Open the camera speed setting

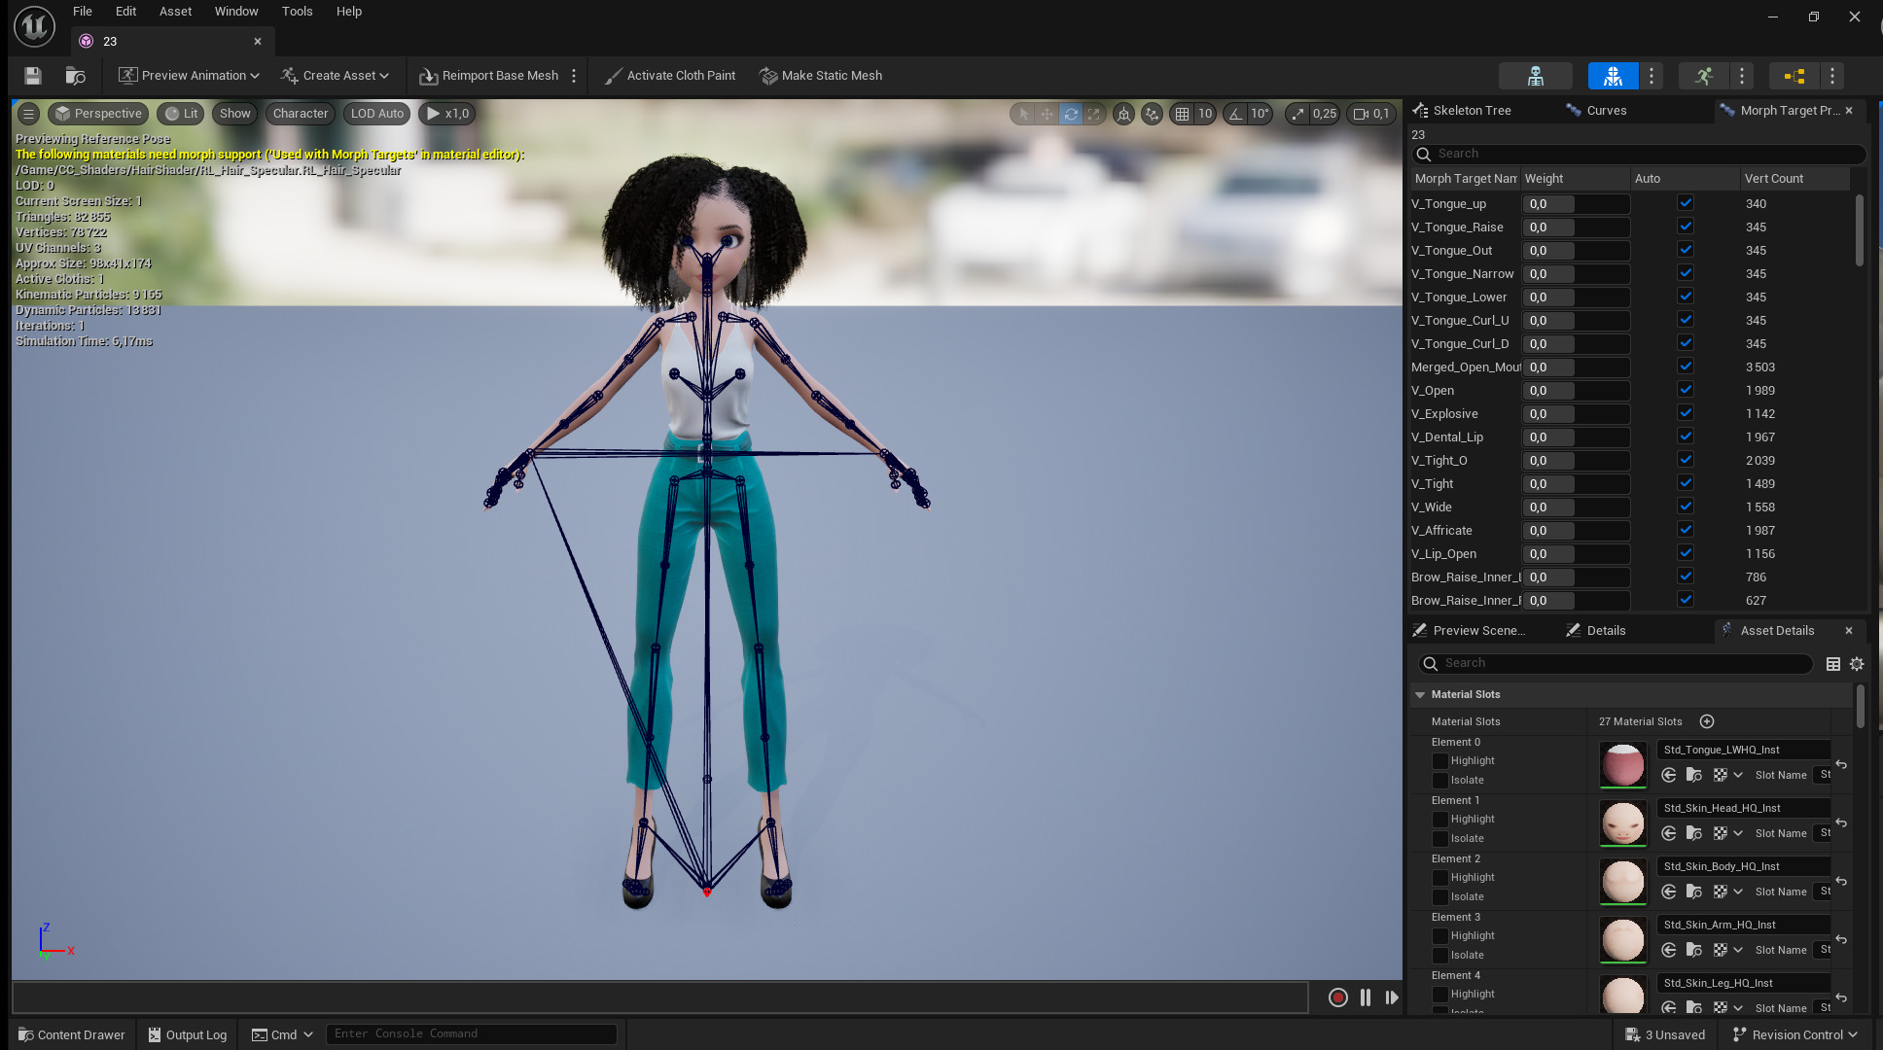pyautogui.click(x=1371, y=114)
